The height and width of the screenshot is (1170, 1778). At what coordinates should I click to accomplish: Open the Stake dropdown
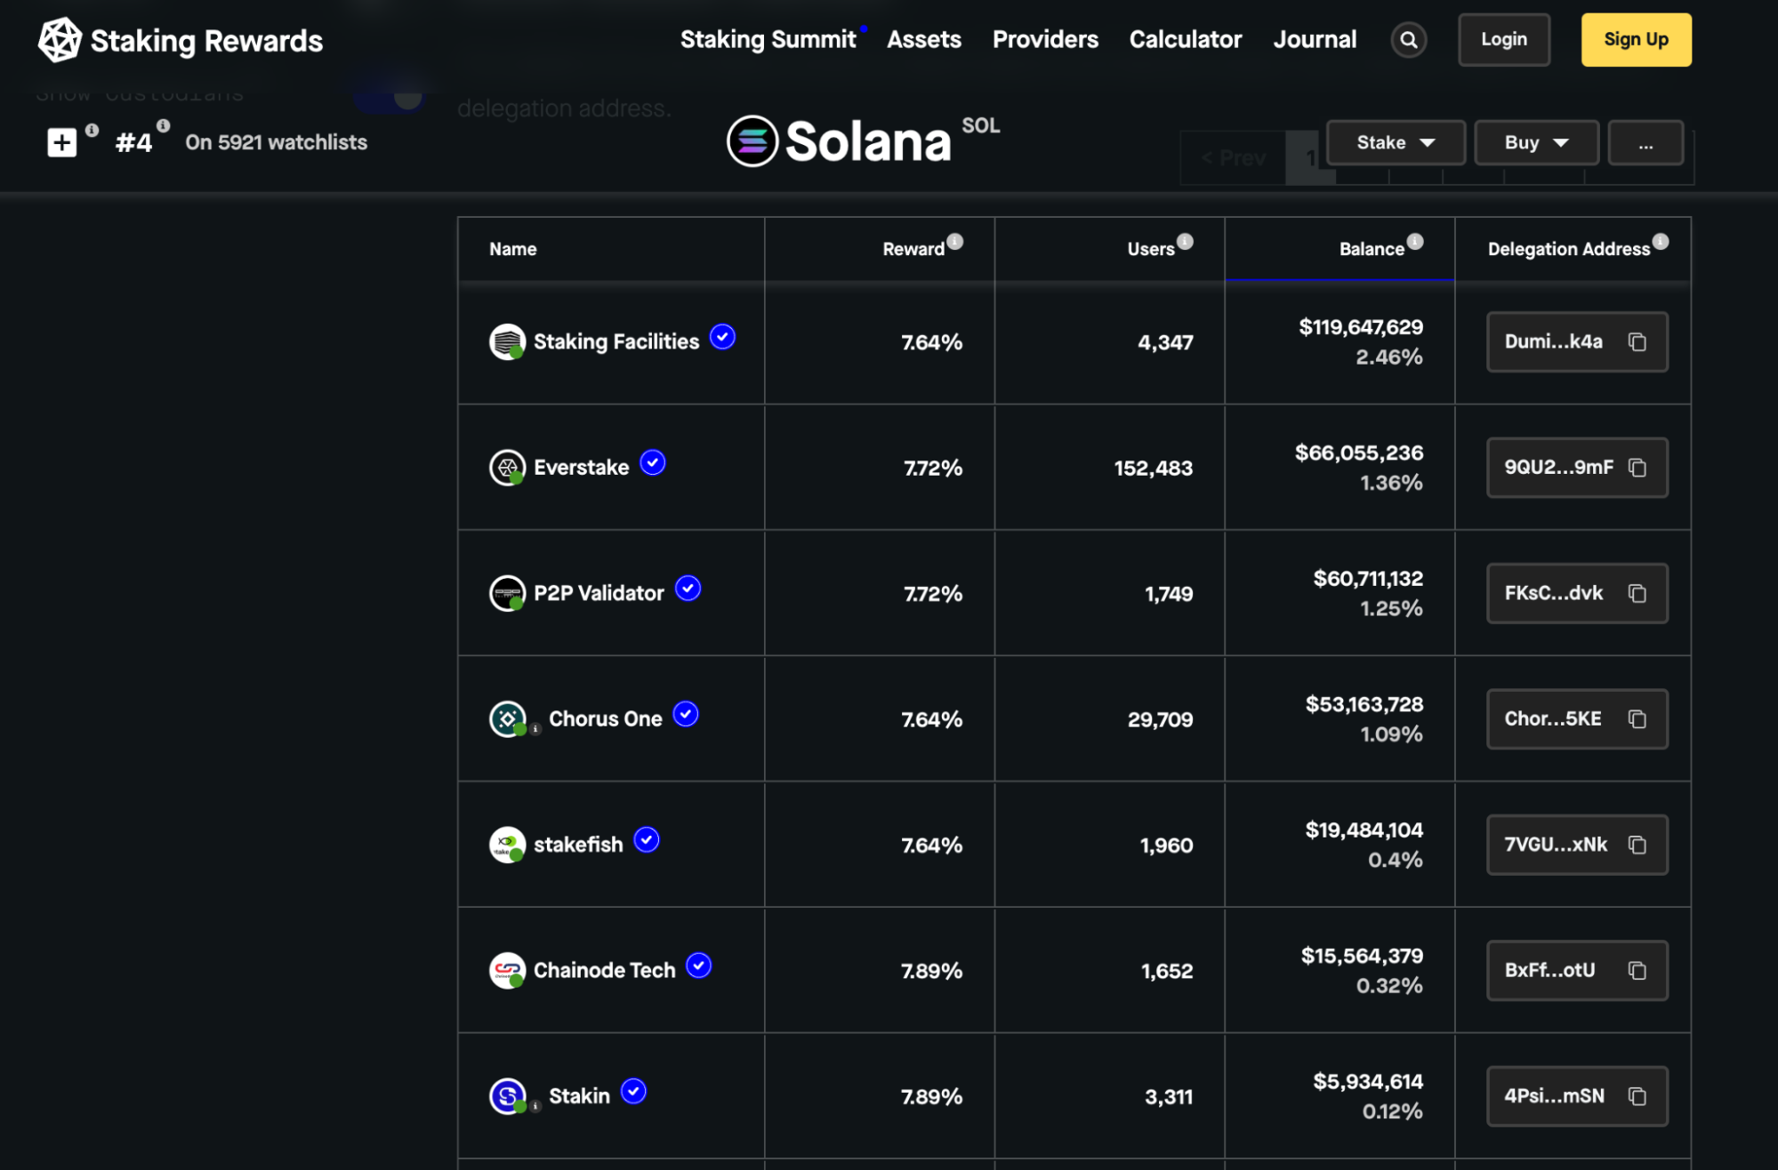click(x=1395, y=143)
